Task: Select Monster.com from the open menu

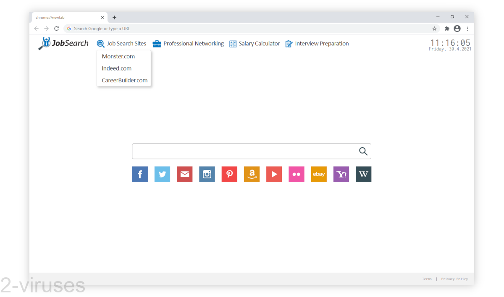Action: point(118,56)
